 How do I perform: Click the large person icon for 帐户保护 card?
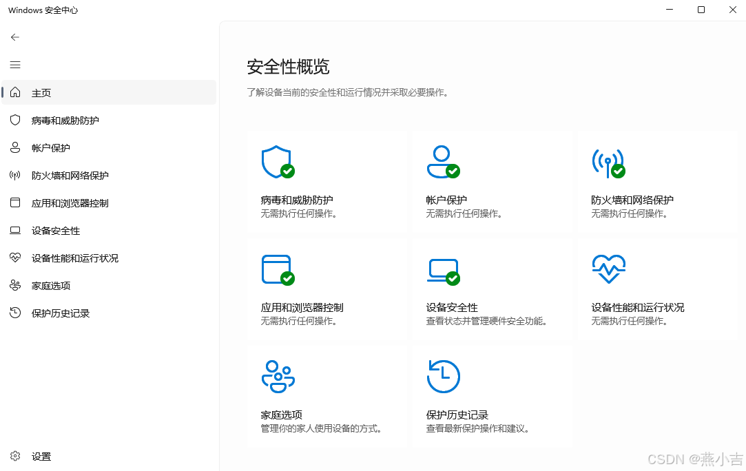point(443,163)
